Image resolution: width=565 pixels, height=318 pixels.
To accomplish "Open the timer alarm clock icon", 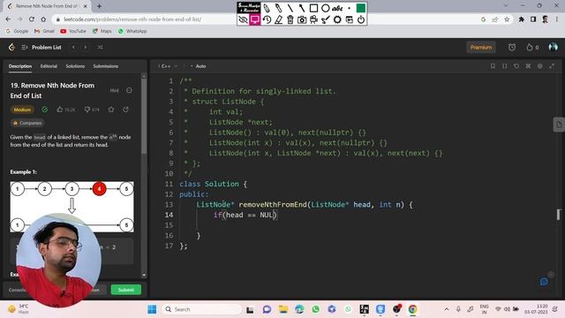I will [512, 47].
